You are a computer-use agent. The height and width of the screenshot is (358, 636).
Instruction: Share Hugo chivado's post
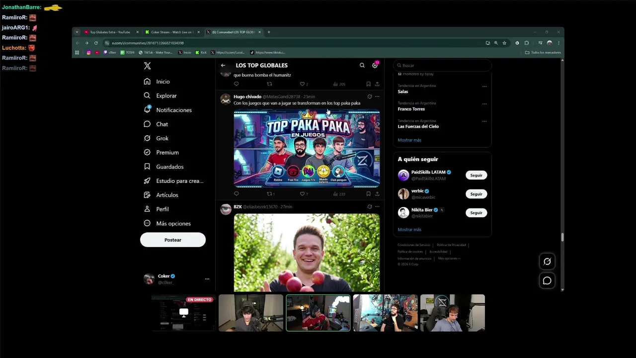pyautogui.click(x=377, y=194)
